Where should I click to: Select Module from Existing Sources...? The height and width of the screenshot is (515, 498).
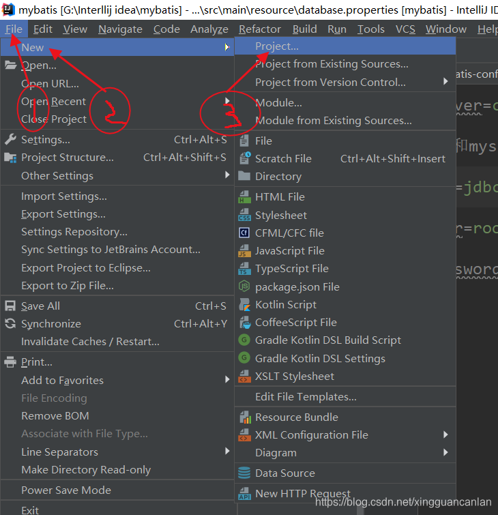click(345, 121)
